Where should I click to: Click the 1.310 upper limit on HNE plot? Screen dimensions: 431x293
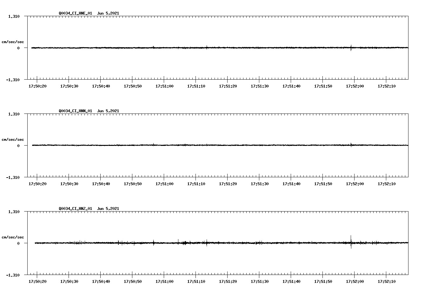point(14,16)
